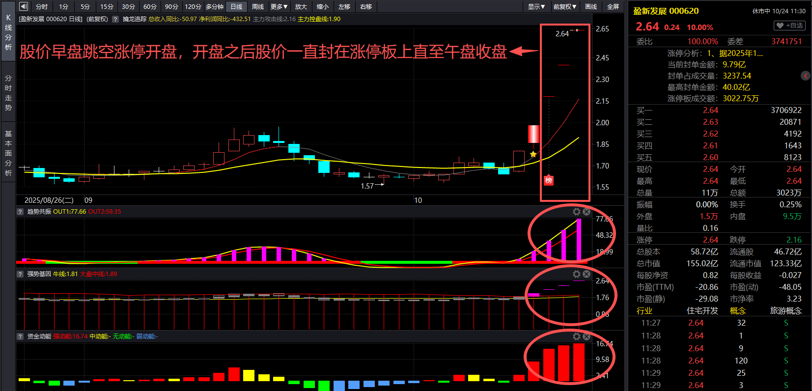Viewport: 812px width, 391px height.
Task: Switch to 周线 weekly chart
Action: pyautogui.click(x=258, y=6)
